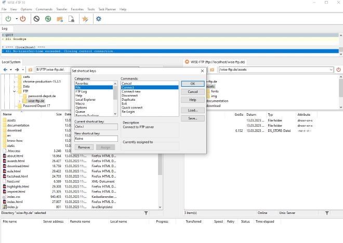The image size is (343, 243).
Task: Select the fonts folder in remote tree
Action: 215,91
